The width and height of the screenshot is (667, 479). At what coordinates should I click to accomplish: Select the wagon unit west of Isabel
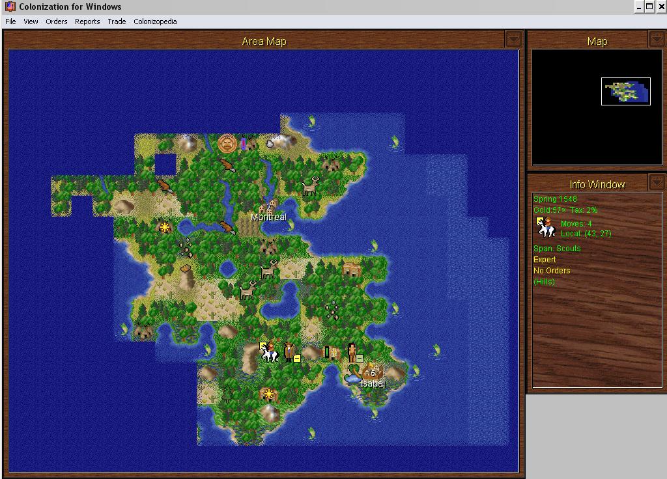coord(332,352)
